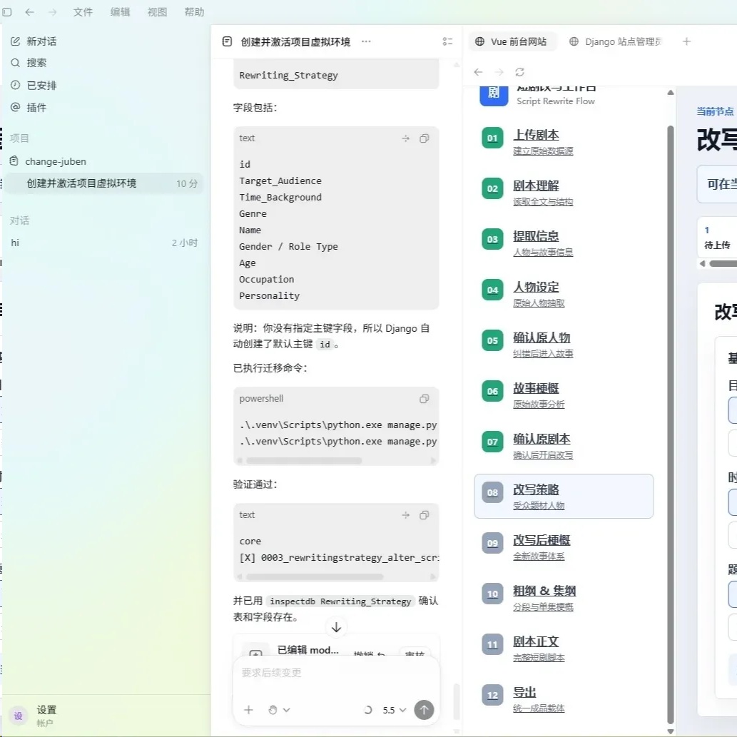The image size is (737, 737).
Task: Open the hi conversation
Action: tap(106, 243)
